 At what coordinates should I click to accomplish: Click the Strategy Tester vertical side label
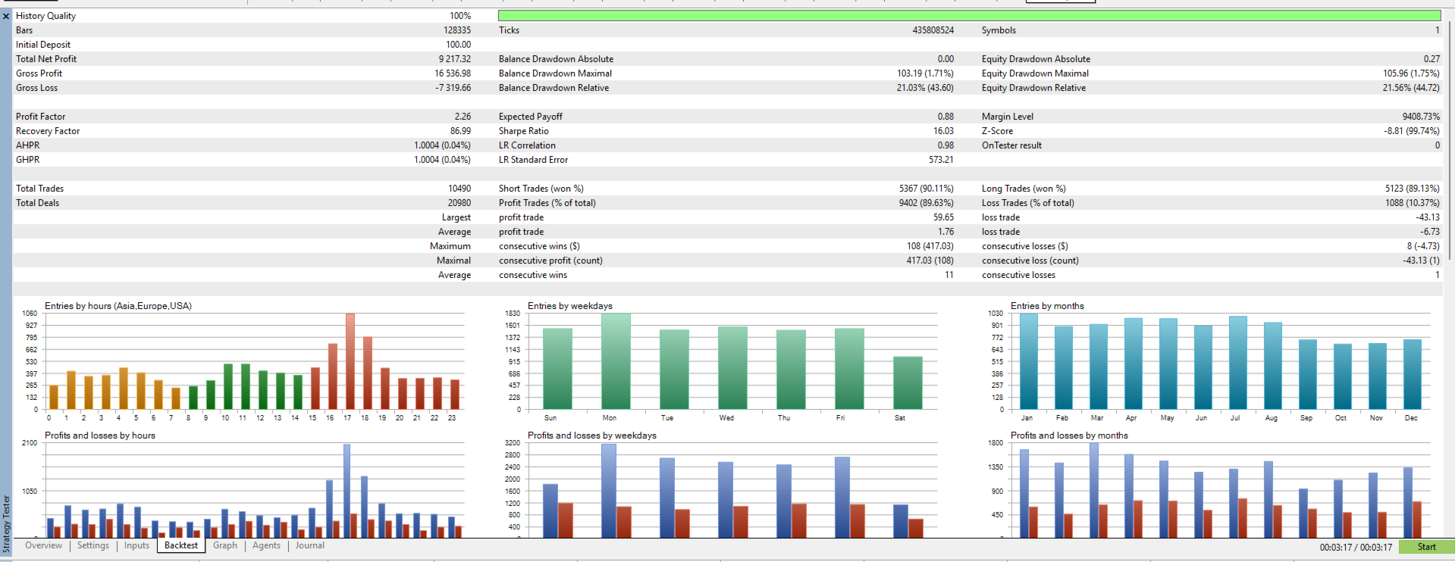pos(6,524)
